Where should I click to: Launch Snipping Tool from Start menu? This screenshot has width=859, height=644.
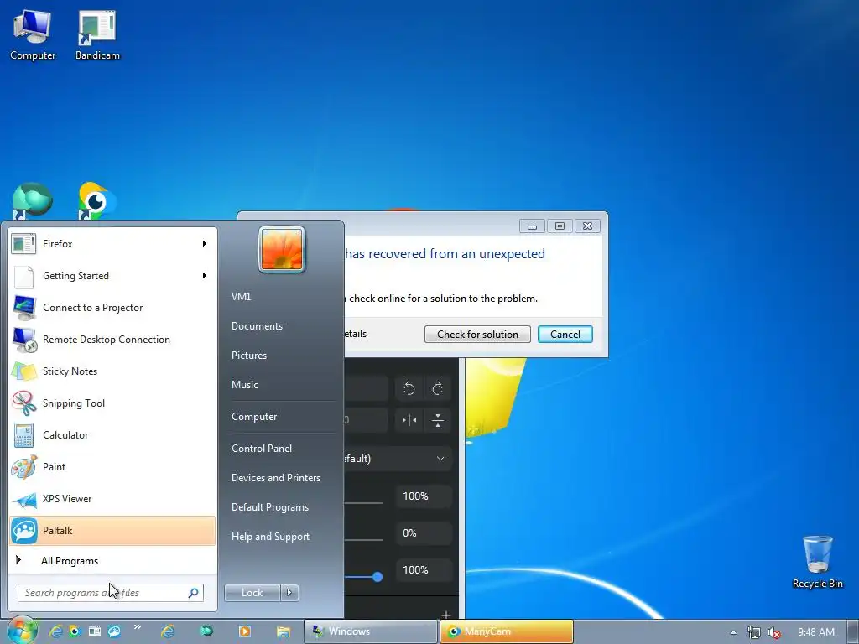[112, 403]
